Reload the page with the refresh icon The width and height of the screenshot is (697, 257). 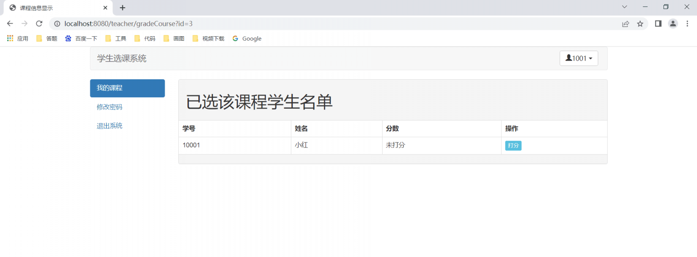pyautogui.click(x=39, y=24)
